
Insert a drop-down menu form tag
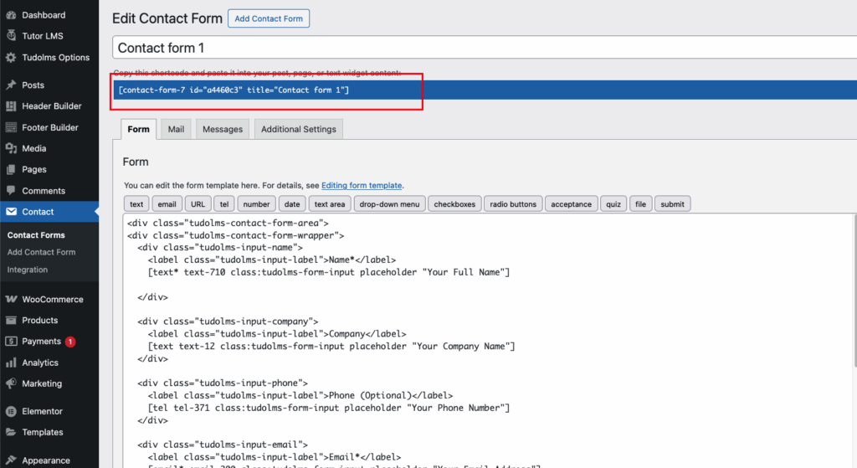(x=389, y=203)
